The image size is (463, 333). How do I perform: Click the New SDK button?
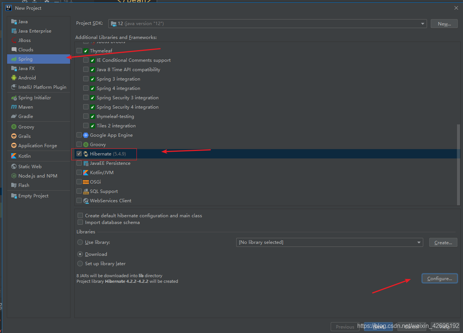(x=444, y=24)
